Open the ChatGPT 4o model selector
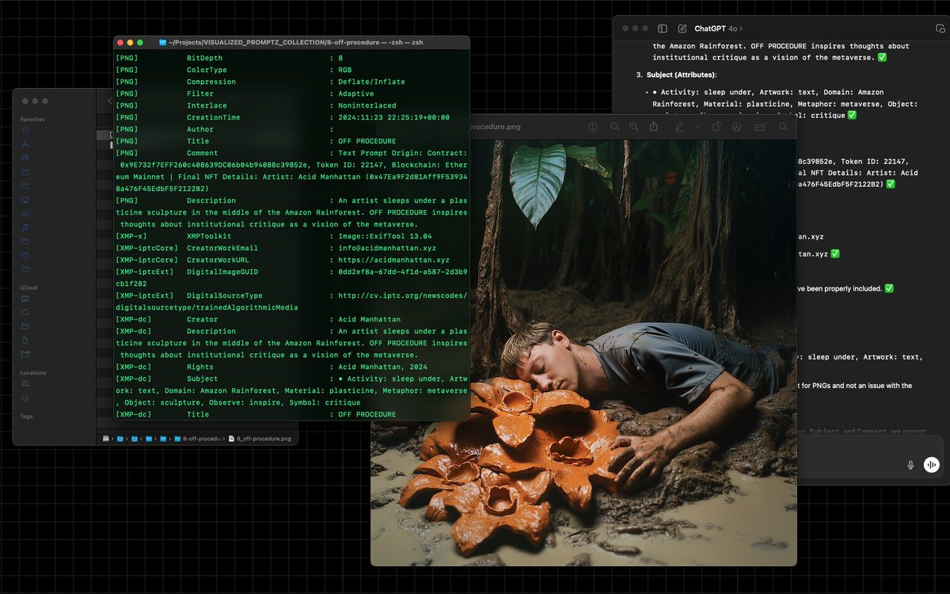 point(719,29)
